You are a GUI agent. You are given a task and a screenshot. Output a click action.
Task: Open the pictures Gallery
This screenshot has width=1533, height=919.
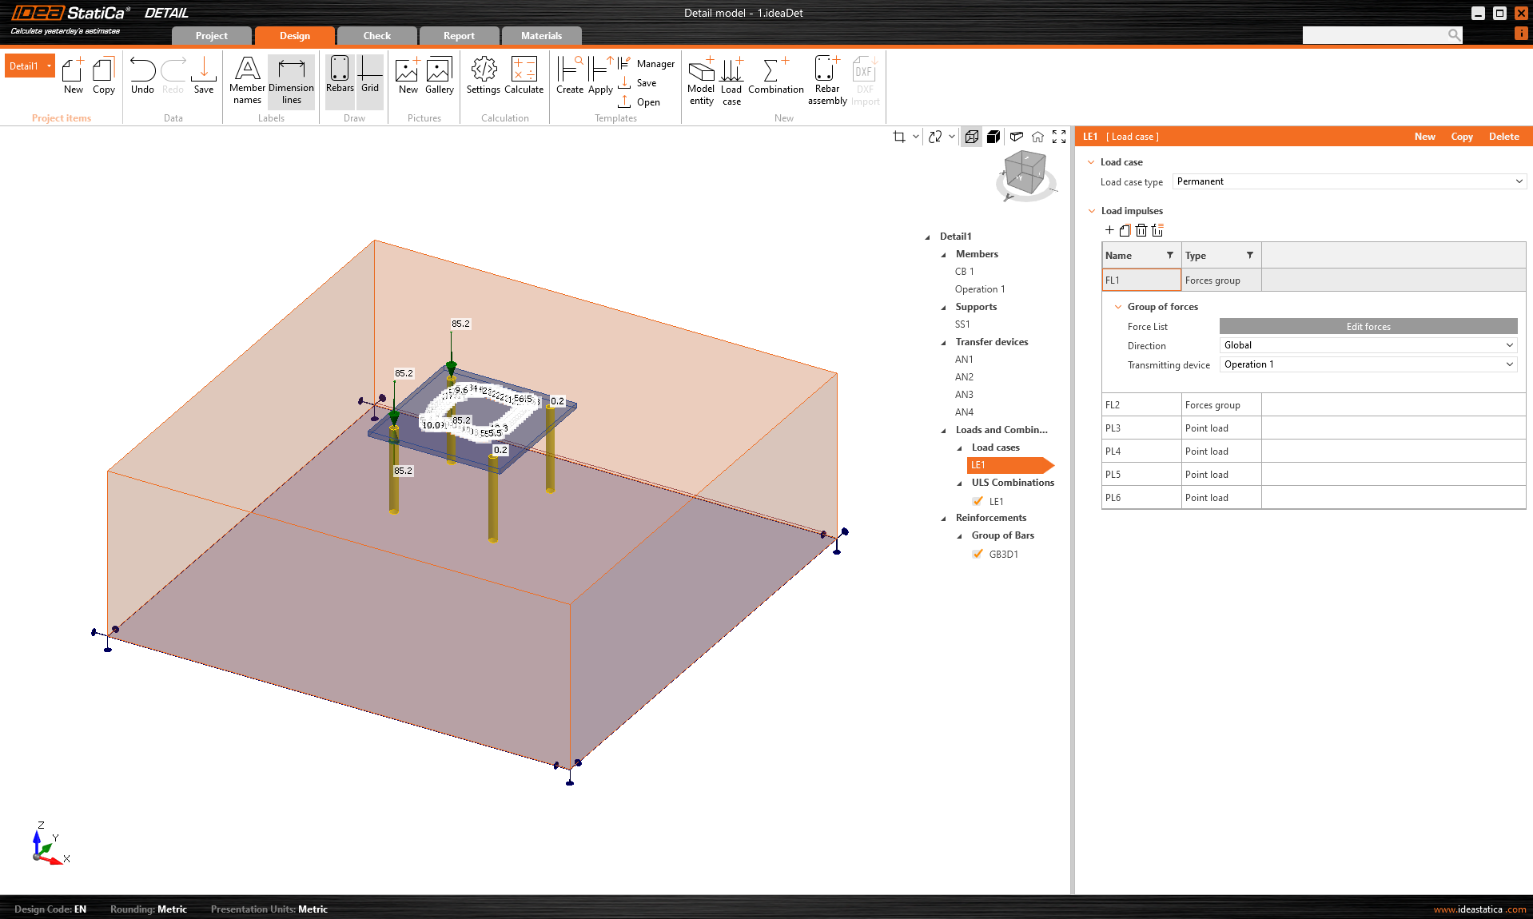click(x=439, y=75)
